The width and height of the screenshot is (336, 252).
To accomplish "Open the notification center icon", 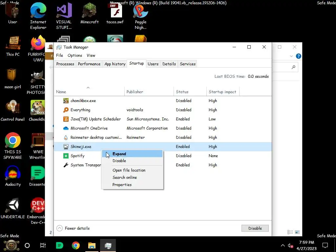I will point(325,245).
